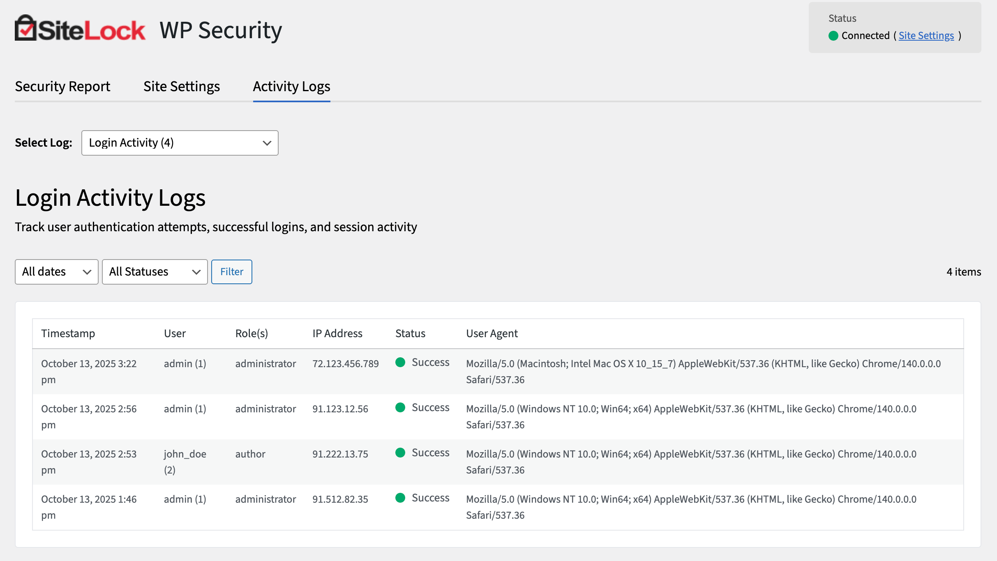Click the Success status dot on the 3:22 pm row
This screenshot has width=997, height=561.
click(400, 362)
